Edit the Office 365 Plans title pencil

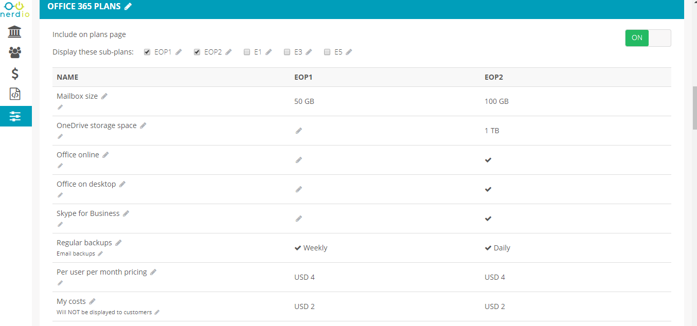point(128,7)
